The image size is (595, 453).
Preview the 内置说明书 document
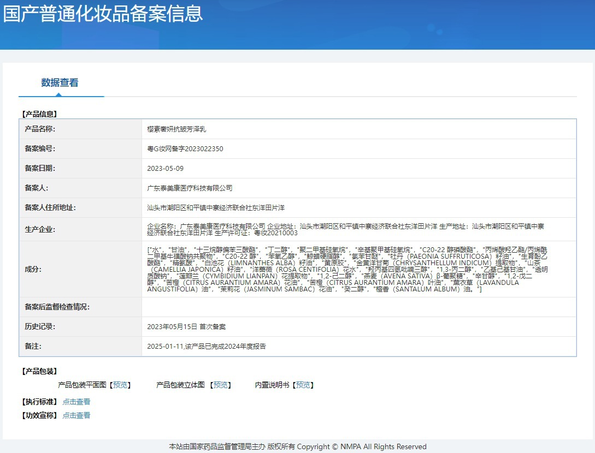click(x=303, y=385)
